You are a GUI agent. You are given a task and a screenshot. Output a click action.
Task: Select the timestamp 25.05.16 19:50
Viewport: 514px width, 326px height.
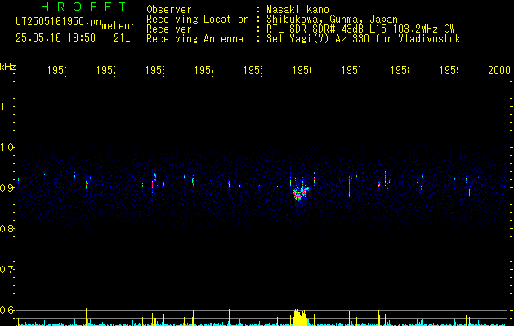56,38
